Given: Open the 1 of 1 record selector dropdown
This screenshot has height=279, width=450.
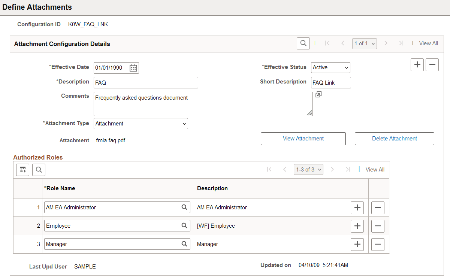Looking at the screenshot, I should click(x=364, y=43).
